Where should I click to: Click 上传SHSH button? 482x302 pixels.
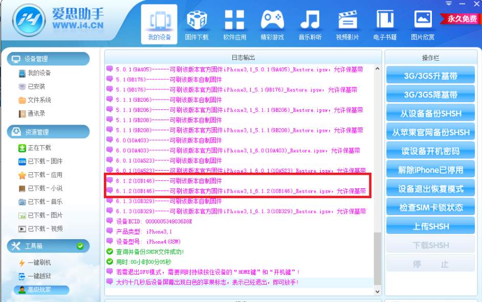click(430, 226)
